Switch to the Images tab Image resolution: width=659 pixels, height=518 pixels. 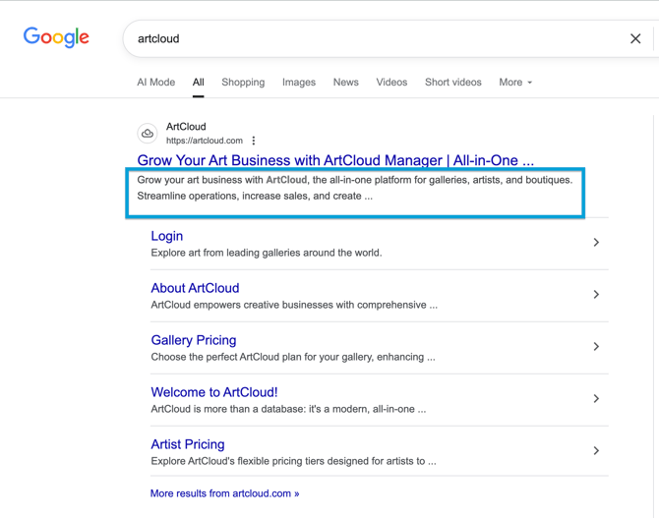click(299, 83)
